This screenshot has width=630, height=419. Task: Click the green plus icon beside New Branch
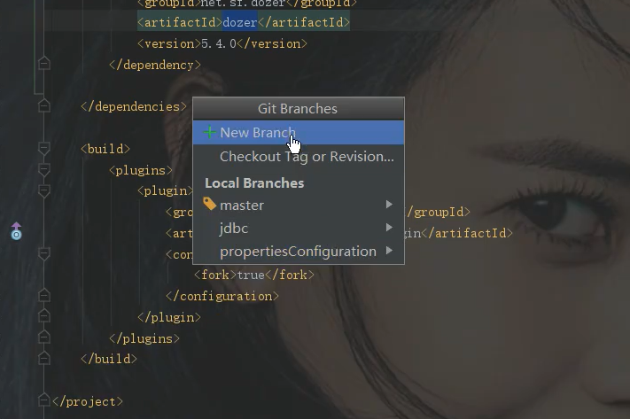[210, 132]
